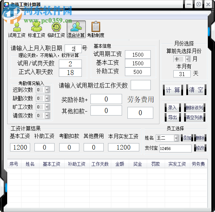Screen dimensions: 215x212
Task: Click the 劳务费 column header
Action: [198, 164]
